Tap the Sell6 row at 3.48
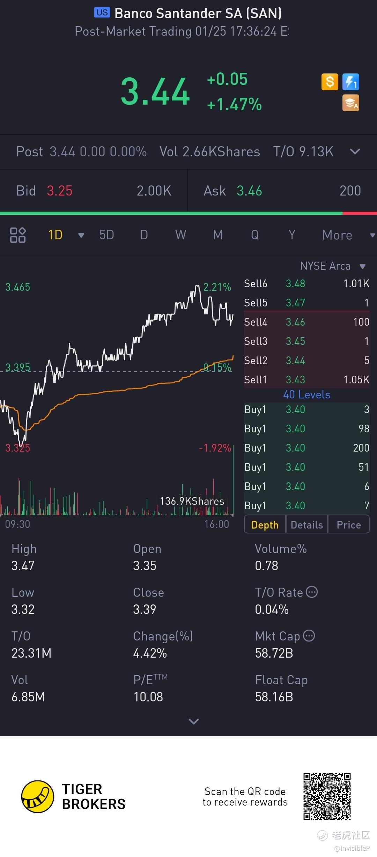This screenshot has width=377, height=857. [307, 283]
